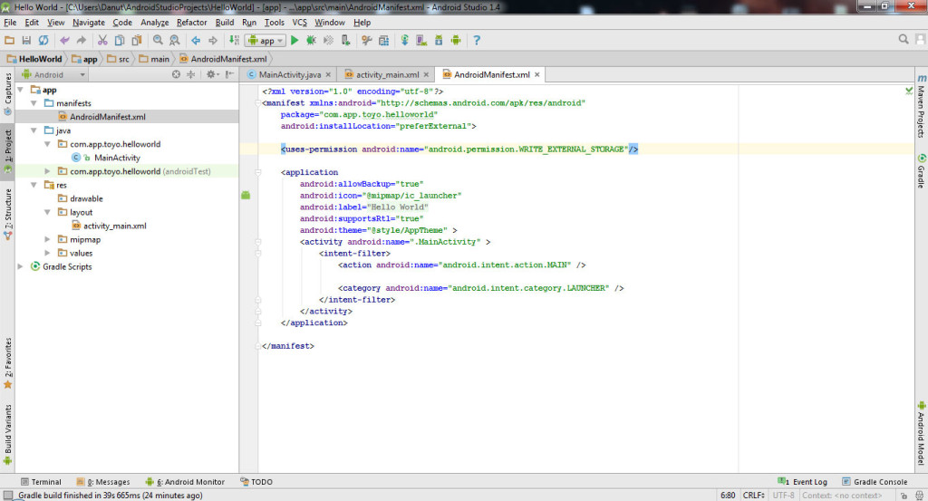Select MainActivity in the project tree
This screenshot has width=928, height=501.
117,158
